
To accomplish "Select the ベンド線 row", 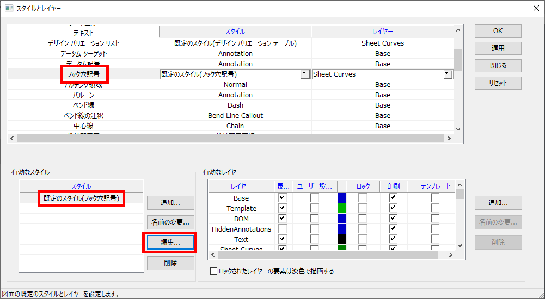I will 83,105.
